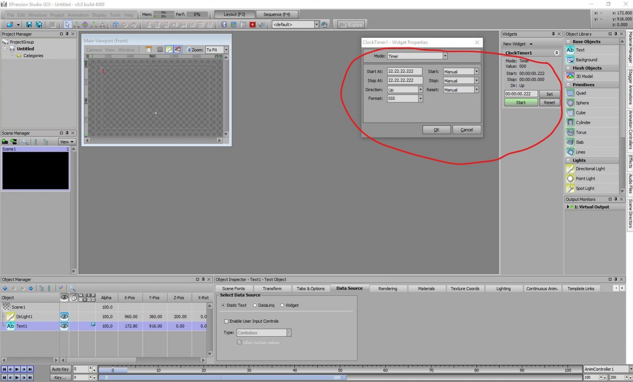Click the green Start button for ClockTimer1
The image size is (633, 382).
(x=521, y=102)
